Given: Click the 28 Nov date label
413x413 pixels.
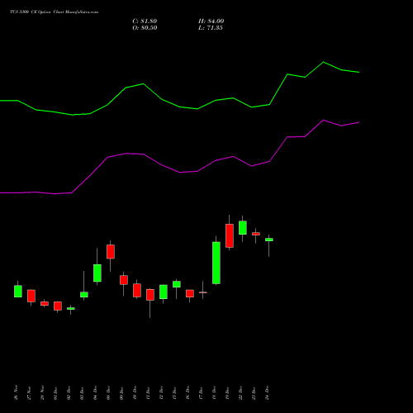Looking at the screenshot, I should coord(42,392).
